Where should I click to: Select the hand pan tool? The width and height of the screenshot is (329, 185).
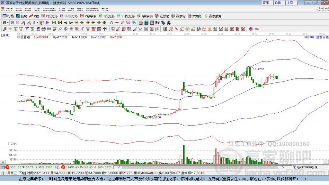click(x=111, y=23)
